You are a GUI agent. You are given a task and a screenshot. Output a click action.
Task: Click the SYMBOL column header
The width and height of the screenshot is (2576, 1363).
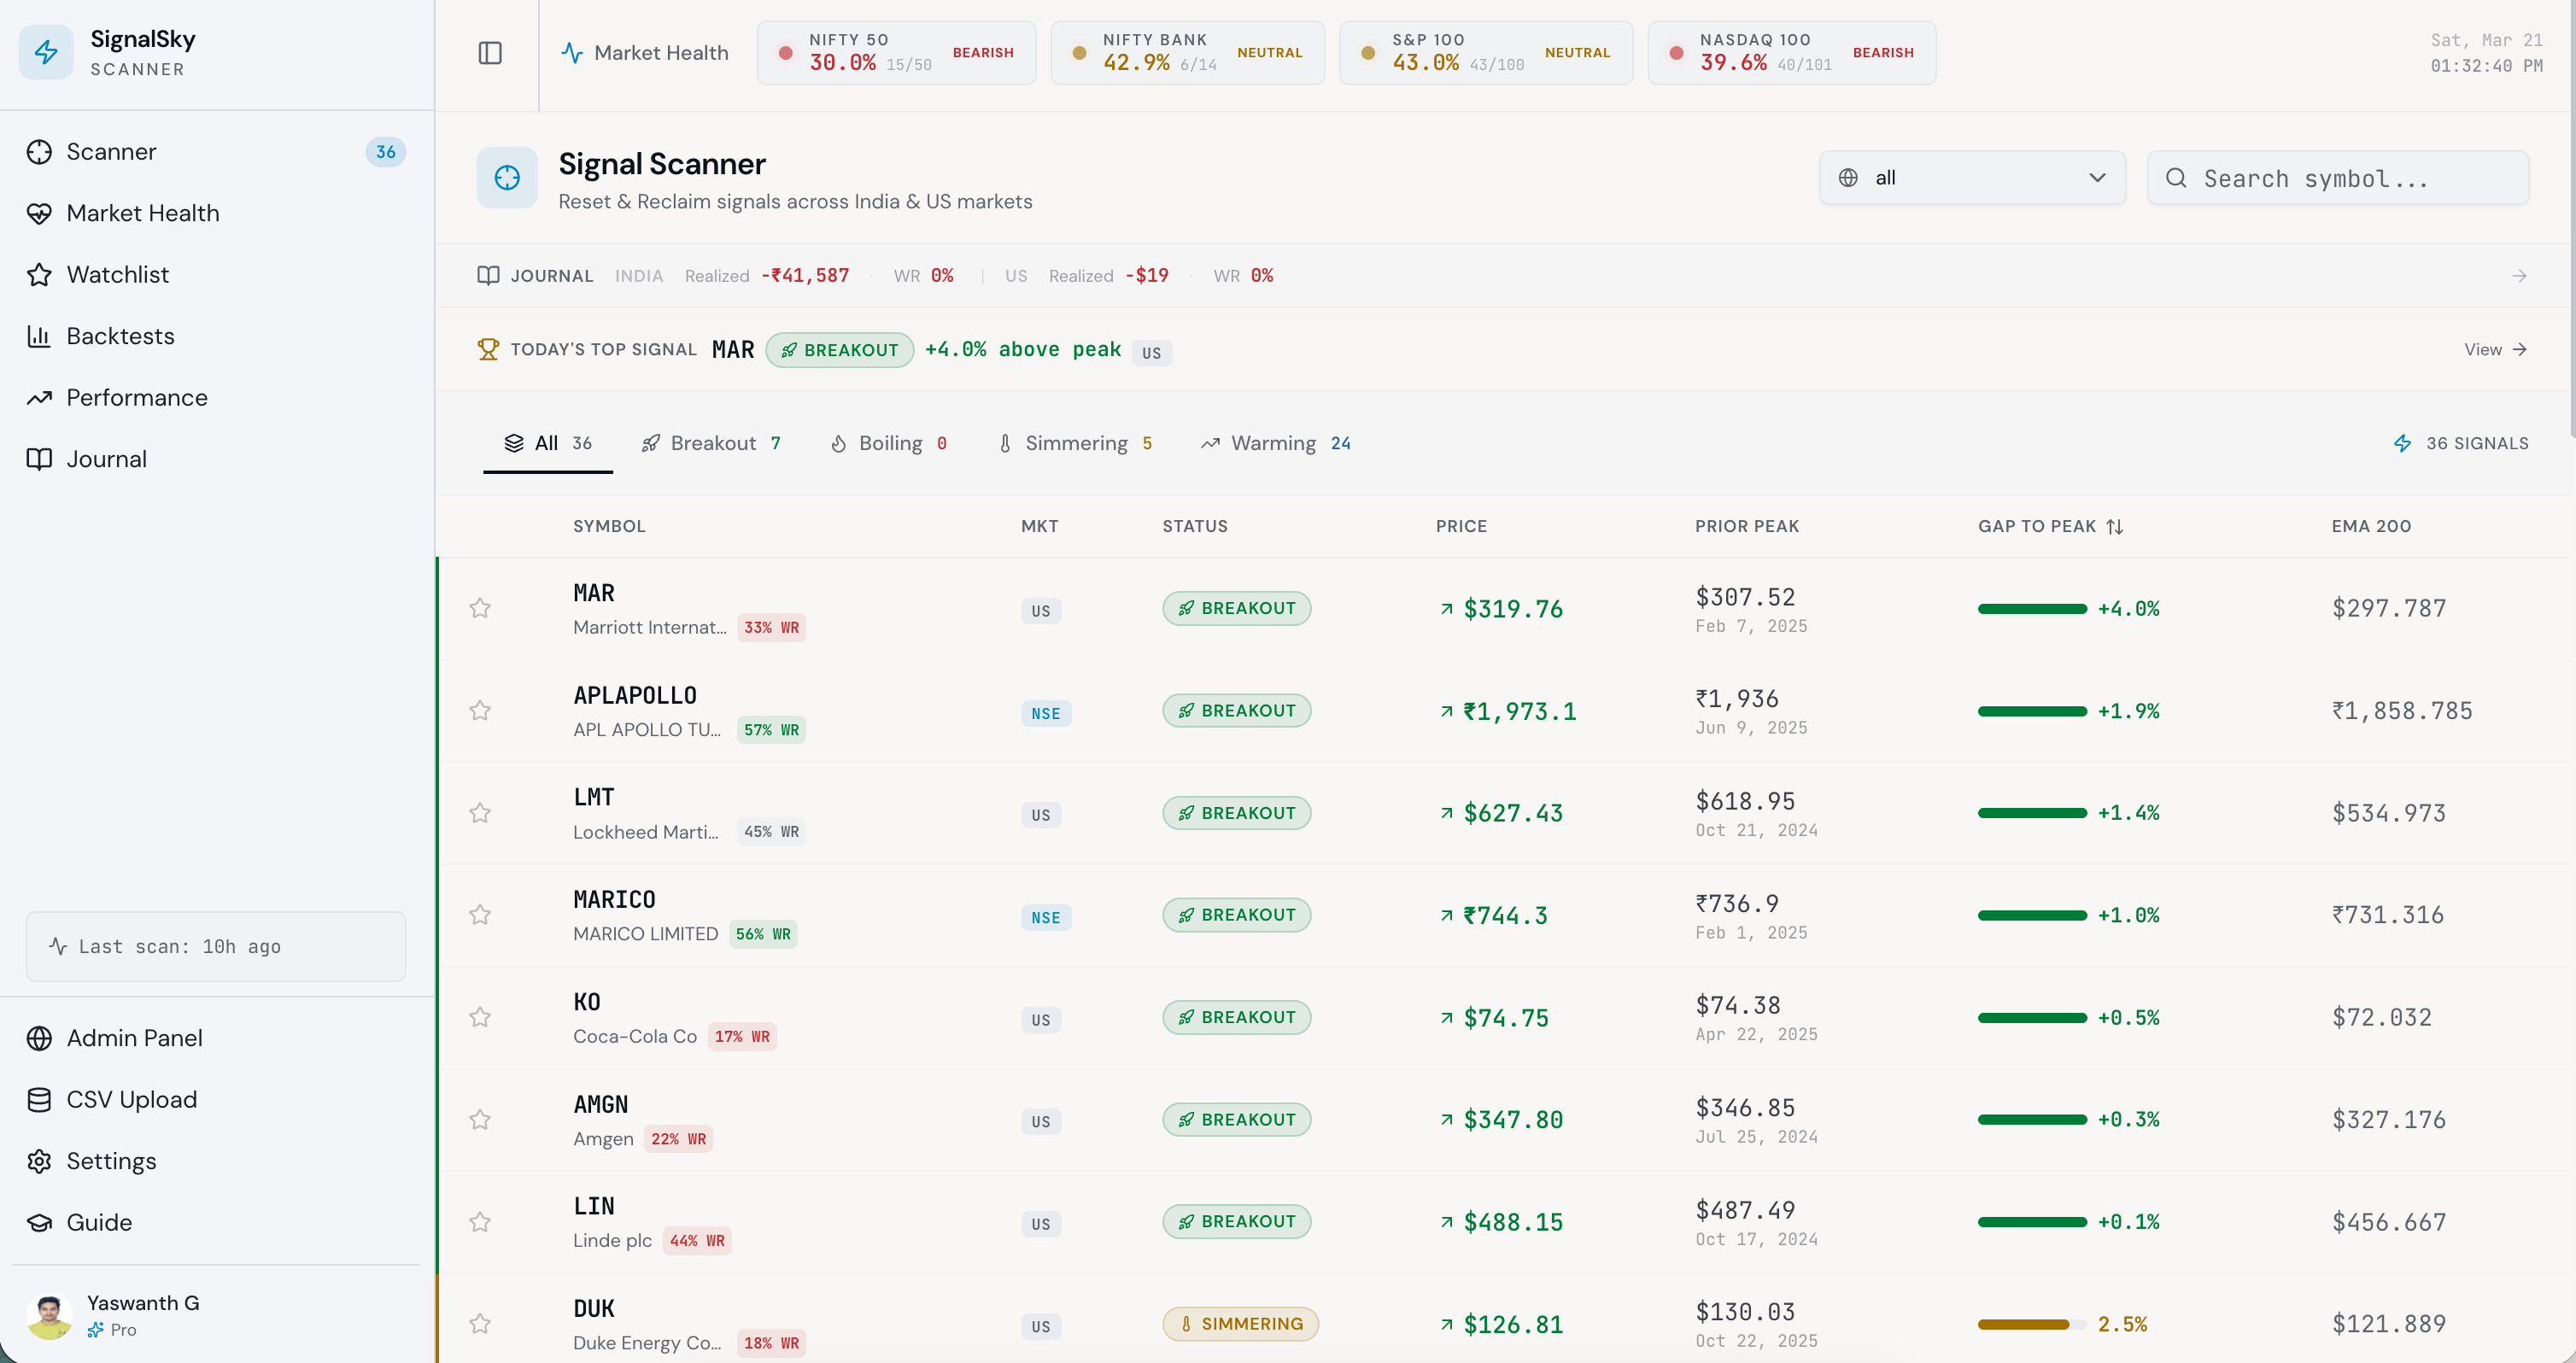(x=609, y=527)
